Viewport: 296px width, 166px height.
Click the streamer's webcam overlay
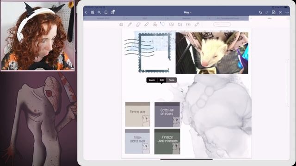38,36
